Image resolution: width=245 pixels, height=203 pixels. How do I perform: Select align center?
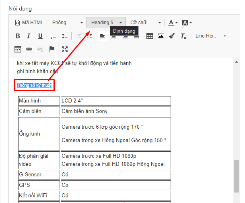click(114, 37)
